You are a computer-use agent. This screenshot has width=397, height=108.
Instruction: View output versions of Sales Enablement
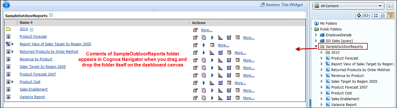(x=204, y=90)
